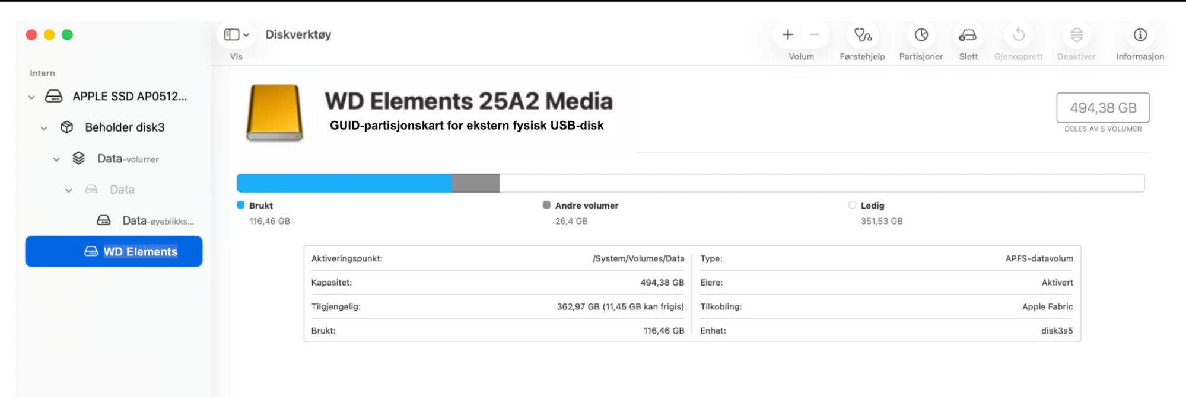Screen dimensions: 1186x397
Task: Click the grey Andre volumer legend swatch
Action: click(x=546, y=205)
